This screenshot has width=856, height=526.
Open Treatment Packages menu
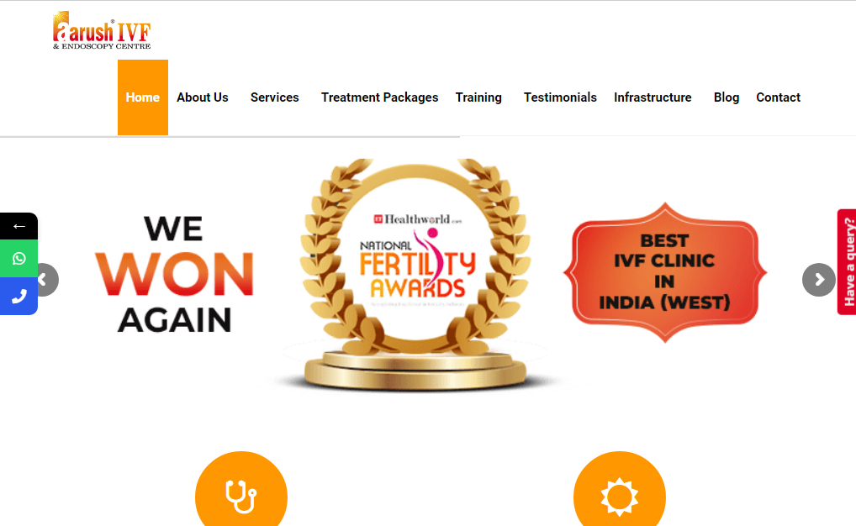[x=379, y=97]
